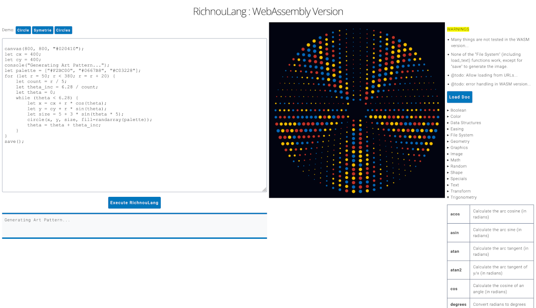Click the atan2 function table entry
The image size is (536, 308).
pos(455,270)
